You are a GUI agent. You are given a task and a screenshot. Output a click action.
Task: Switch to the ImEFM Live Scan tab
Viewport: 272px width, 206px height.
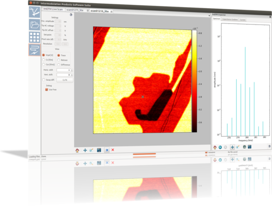[x=53, y=9]
